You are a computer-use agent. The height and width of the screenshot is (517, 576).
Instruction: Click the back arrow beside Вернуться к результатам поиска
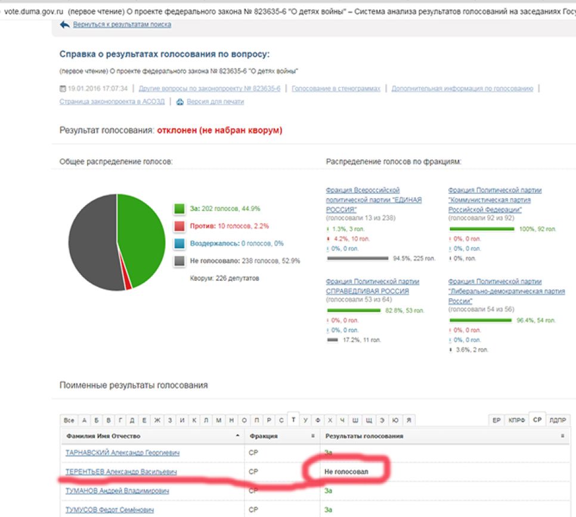click(64, 23)
